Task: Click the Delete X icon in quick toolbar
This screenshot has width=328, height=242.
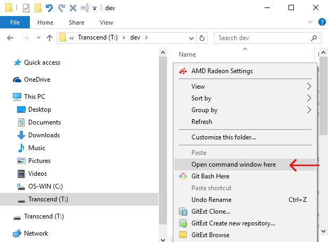Action: [73, 8]
